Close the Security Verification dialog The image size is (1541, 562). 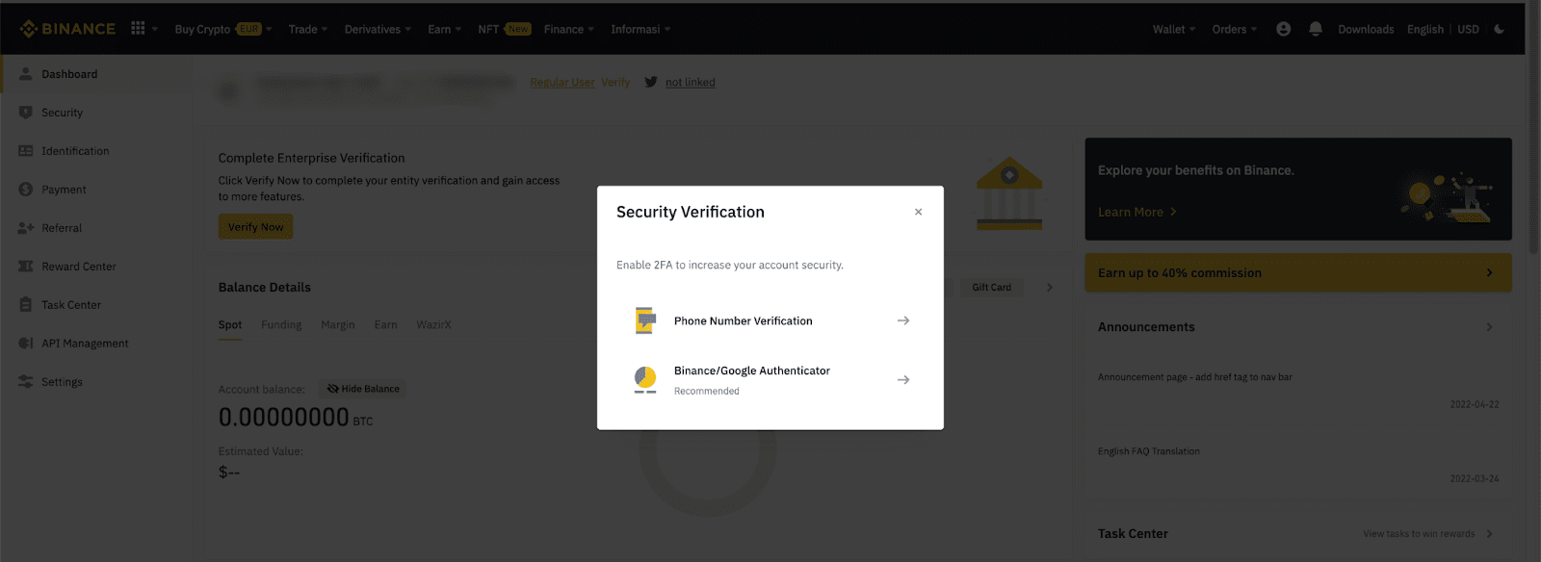coord(918,212)
